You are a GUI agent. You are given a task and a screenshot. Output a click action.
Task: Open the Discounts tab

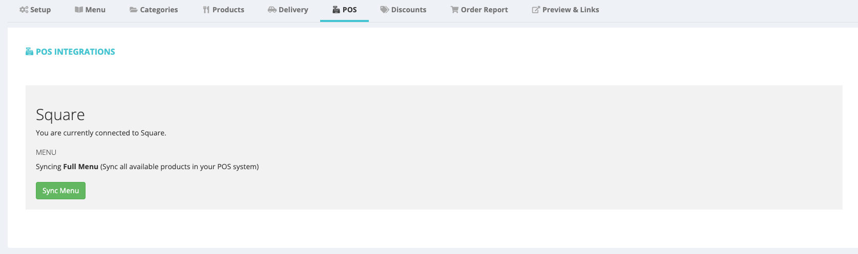(x=403, y=10)
